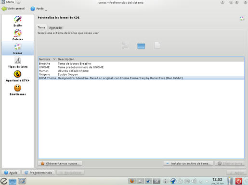Click 'Ubuntu default theme' description
The height and width of the screenshot is (185, 248).
pos(73,71)
